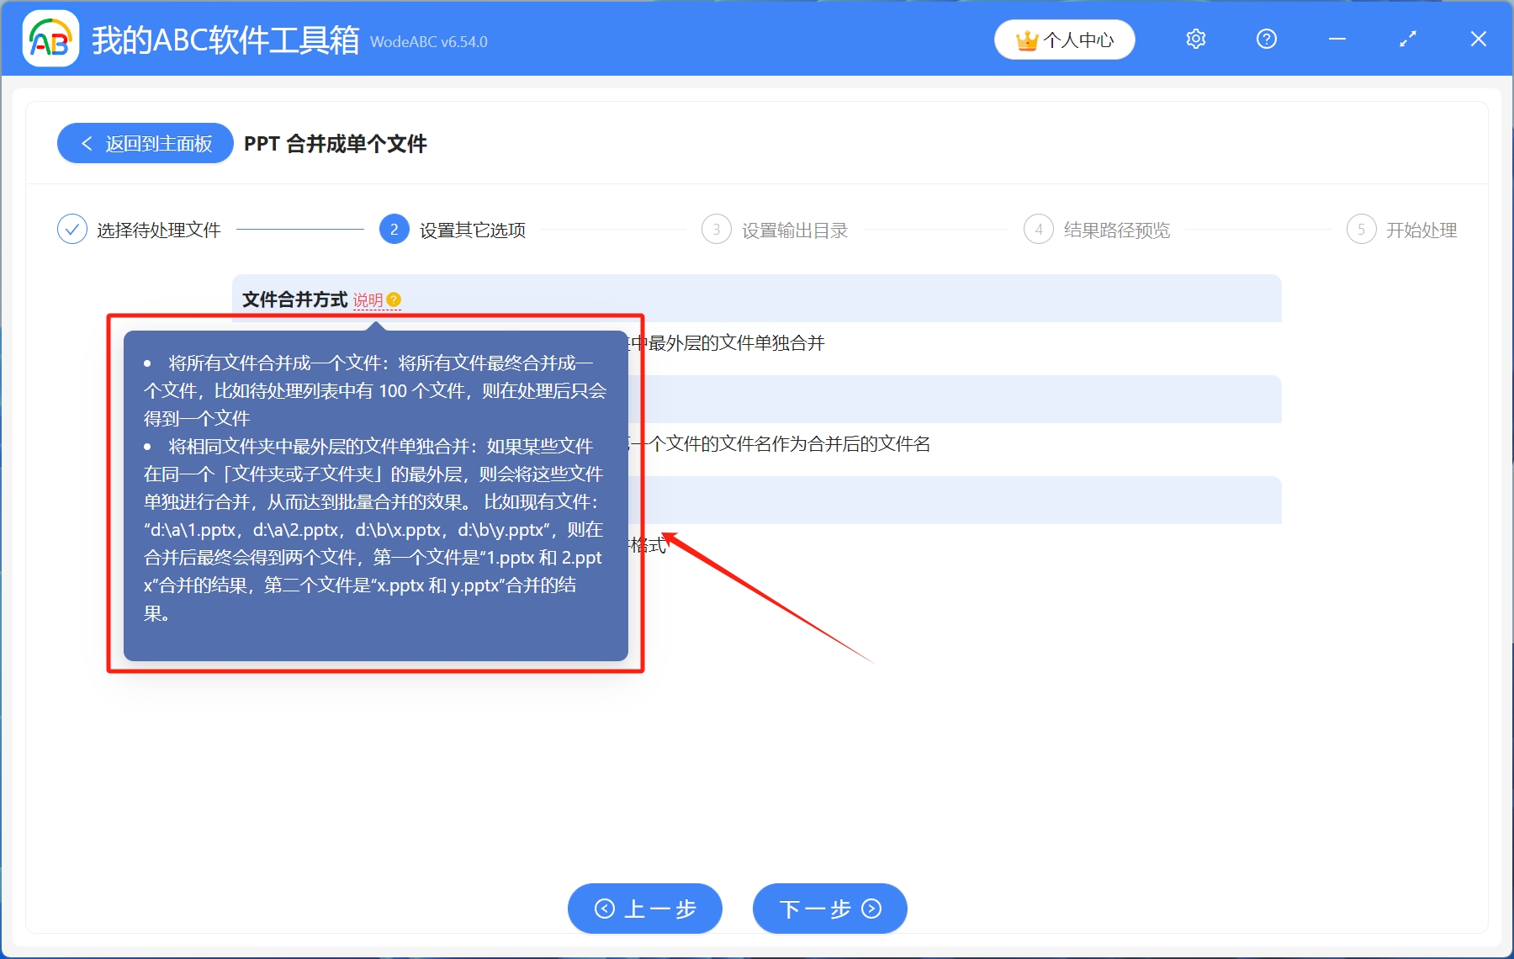1514x959 pixels.
Task: Open the settings gear in the title bar
Action: (1195, 39)
